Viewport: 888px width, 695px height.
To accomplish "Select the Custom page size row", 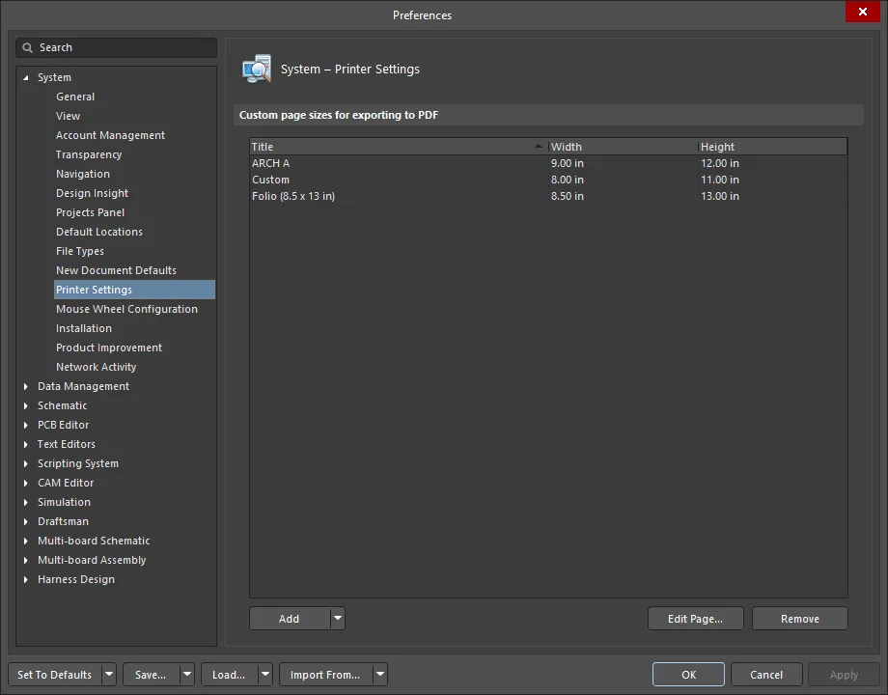I will click(548, 180).
